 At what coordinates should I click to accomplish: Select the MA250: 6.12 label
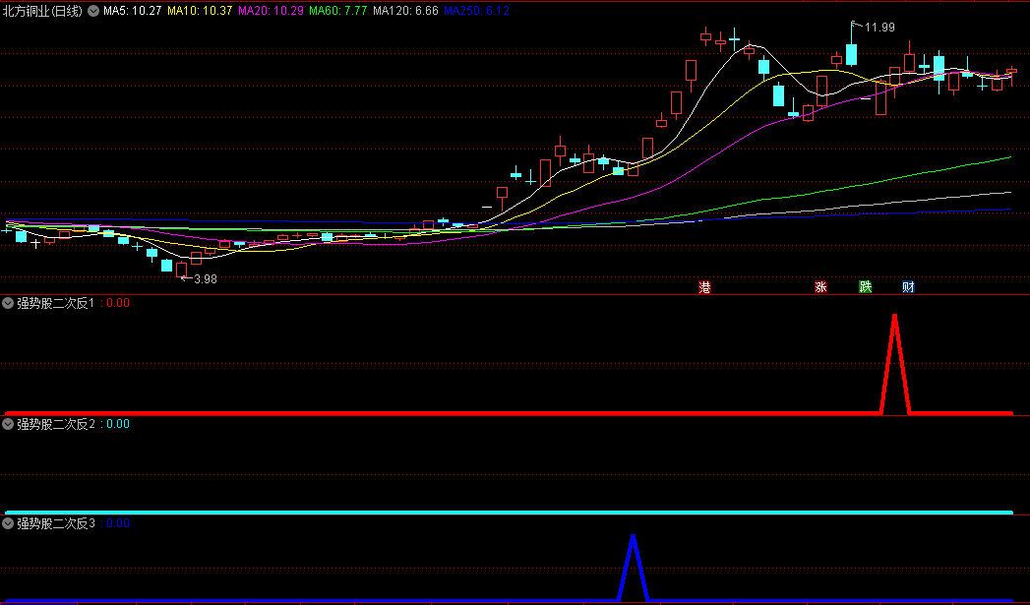tap(476, 11)
